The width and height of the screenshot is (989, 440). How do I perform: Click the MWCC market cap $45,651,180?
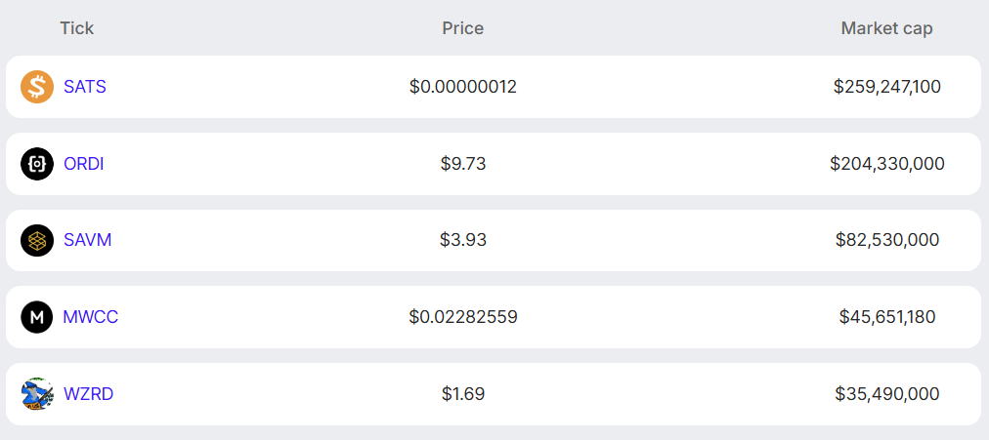[887, 317]
